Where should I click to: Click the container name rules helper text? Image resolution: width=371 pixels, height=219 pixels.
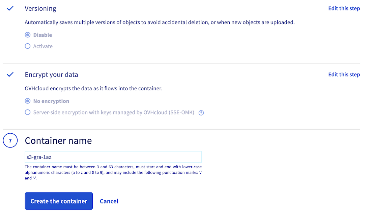tap(113, 172)
